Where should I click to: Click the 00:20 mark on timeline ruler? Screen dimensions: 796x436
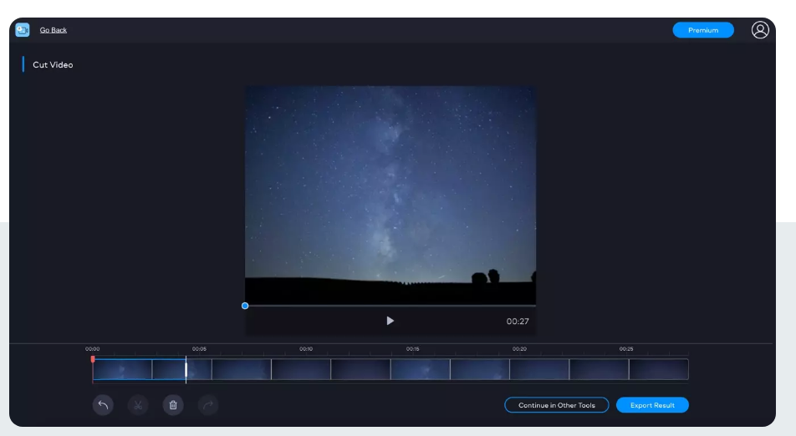point(519,349)
